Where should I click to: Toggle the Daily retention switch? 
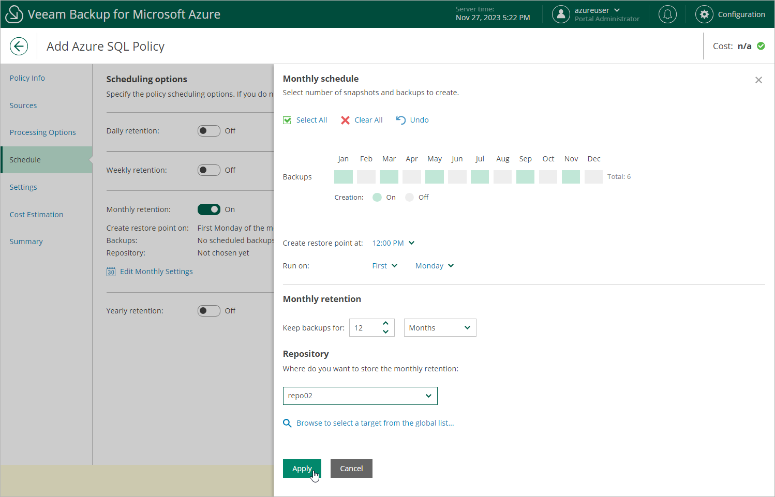tap(209, 131)
